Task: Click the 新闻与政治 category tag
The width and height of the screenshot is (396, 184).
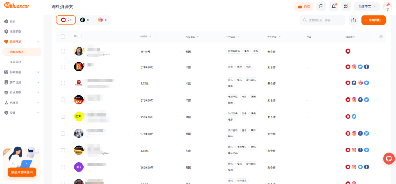Action: point(234,51)
